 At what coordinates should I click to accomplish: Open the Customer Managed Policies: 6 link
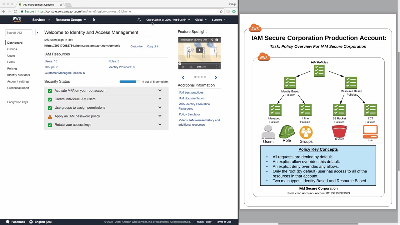tap(65, 73)
